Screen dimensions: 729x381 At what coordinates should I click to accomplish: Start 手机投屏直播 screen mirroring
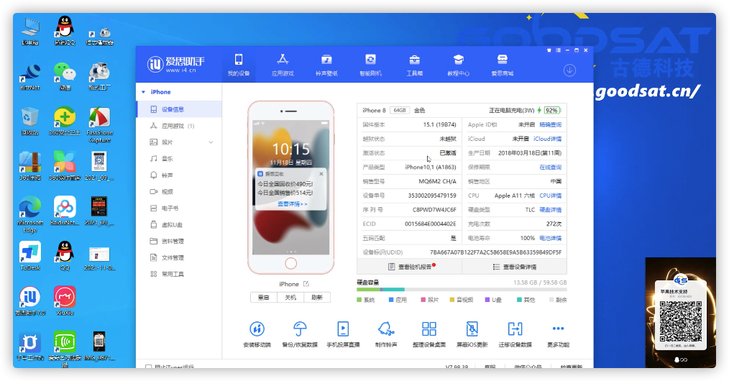click(343, 329)
